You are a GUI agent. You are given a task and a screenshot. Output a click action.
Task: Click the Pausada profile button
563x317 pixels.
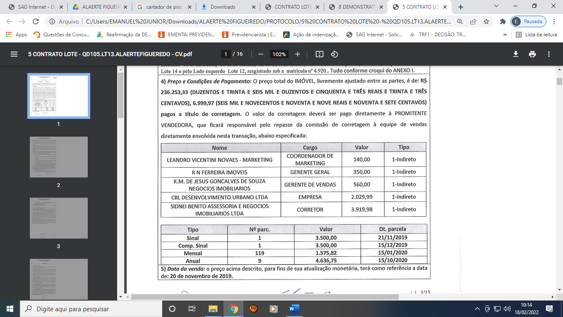pos(529,21)
